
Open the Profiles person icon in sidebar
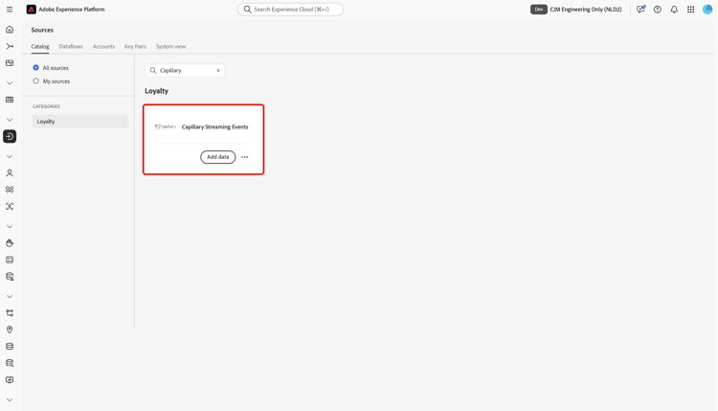tap(10, 173)
